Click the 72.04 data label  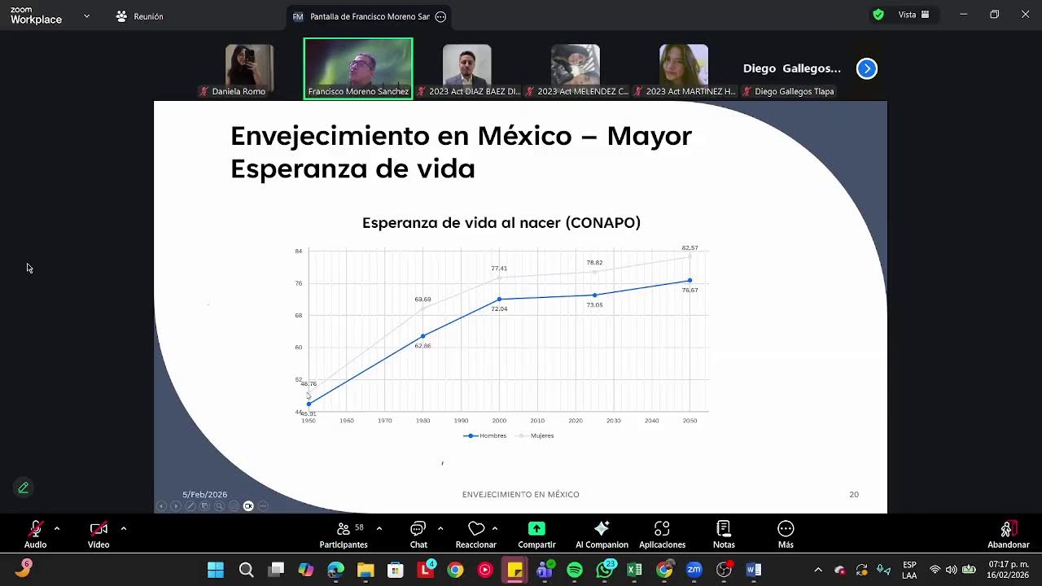[499, 308]
